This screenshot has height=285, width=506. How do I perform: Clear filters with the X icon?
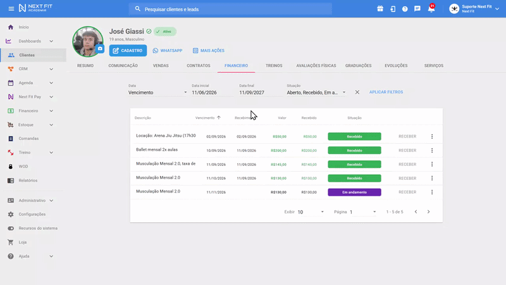point(357,92)
